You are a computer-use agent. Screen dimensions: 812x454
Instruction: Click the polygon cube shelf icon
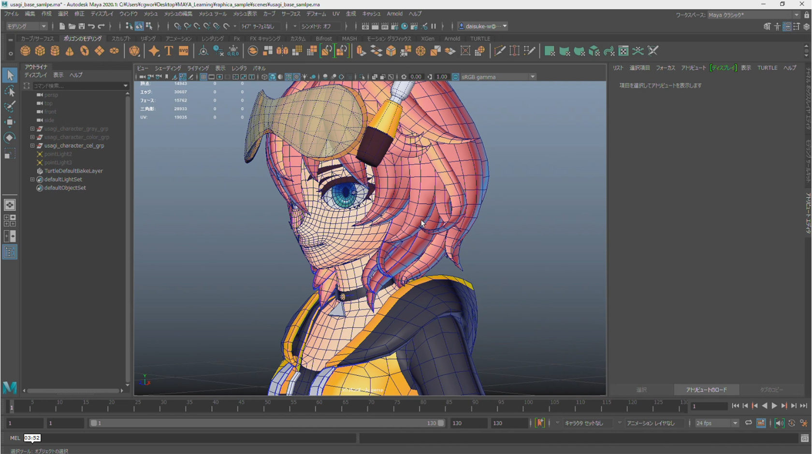tap(40, 51)
